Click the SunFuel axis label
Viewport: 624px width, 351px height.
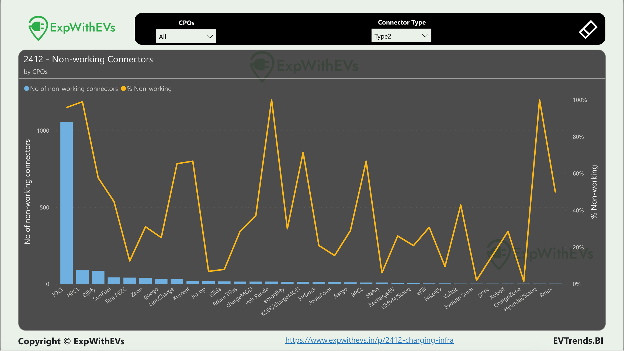(102, 294)
